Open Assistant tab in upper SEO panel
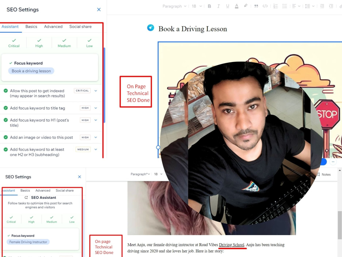 10,27
